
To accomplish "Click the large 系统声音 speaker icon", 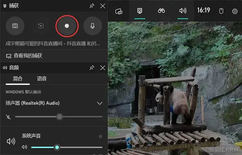I will click(11, 141).
